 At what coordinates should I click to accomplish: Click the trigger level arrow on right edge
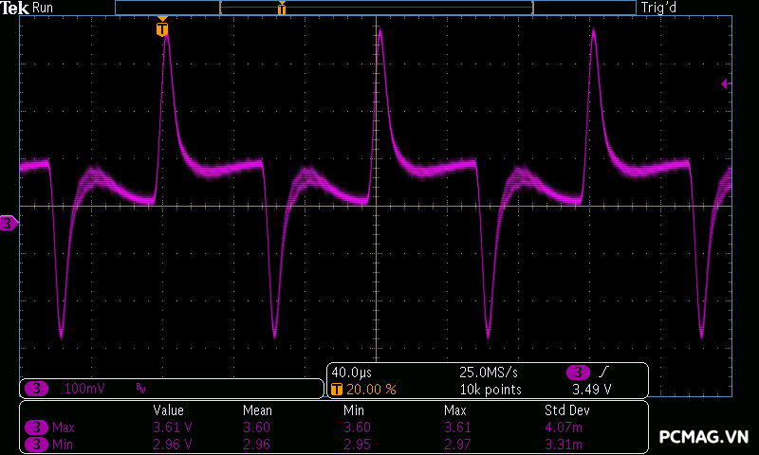726,84
